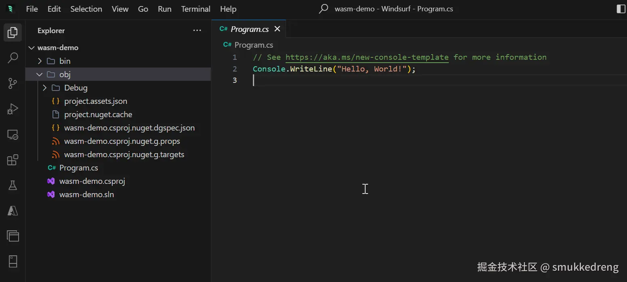Expand the bin folder chevron
Screen dimensions: 627x282
pyautogui.click(x=40, y=61)
